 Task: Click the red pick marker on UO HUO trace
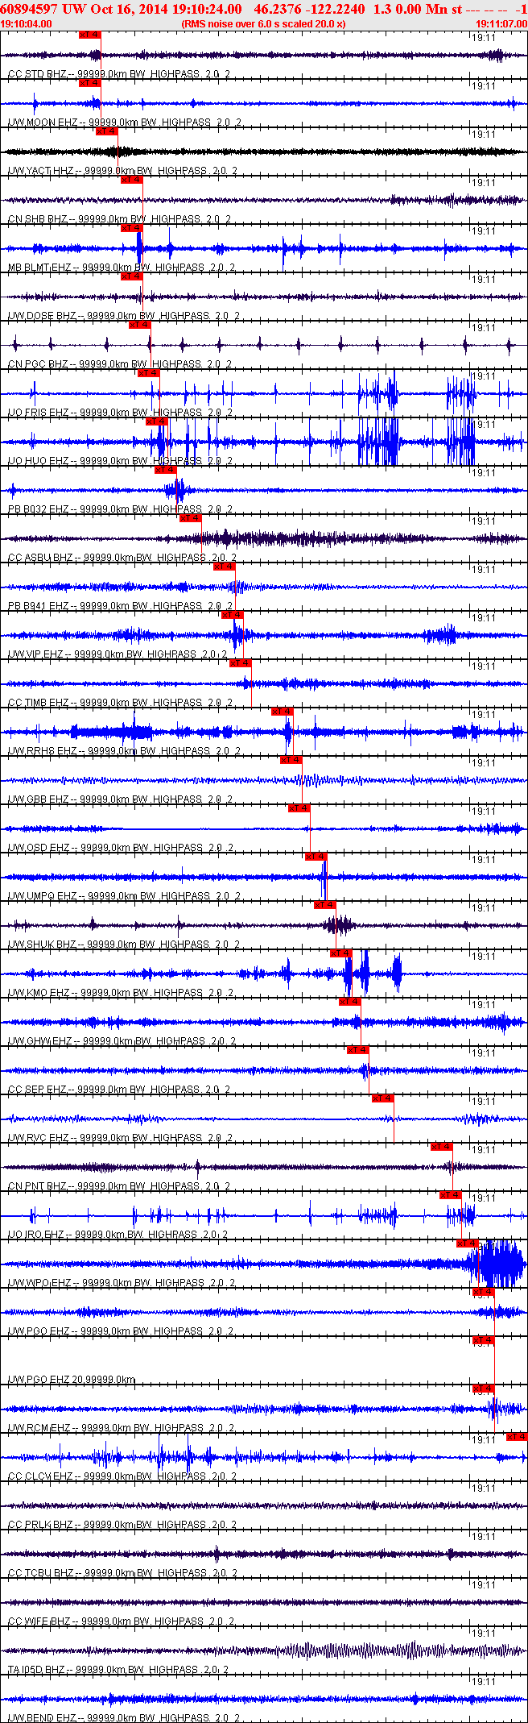(x=157, y=421)
